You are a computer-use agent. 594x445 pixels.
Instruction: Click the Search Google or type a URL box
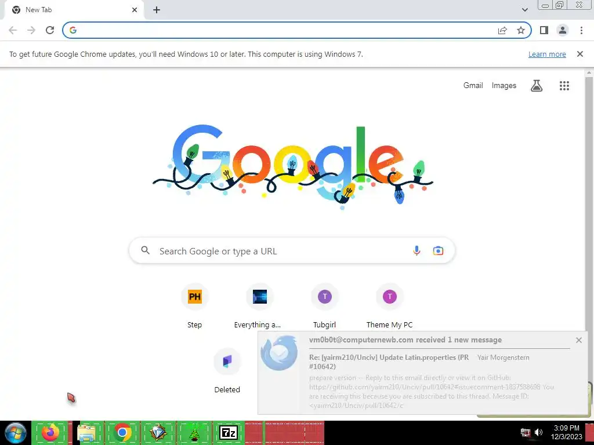pos(292,250)
